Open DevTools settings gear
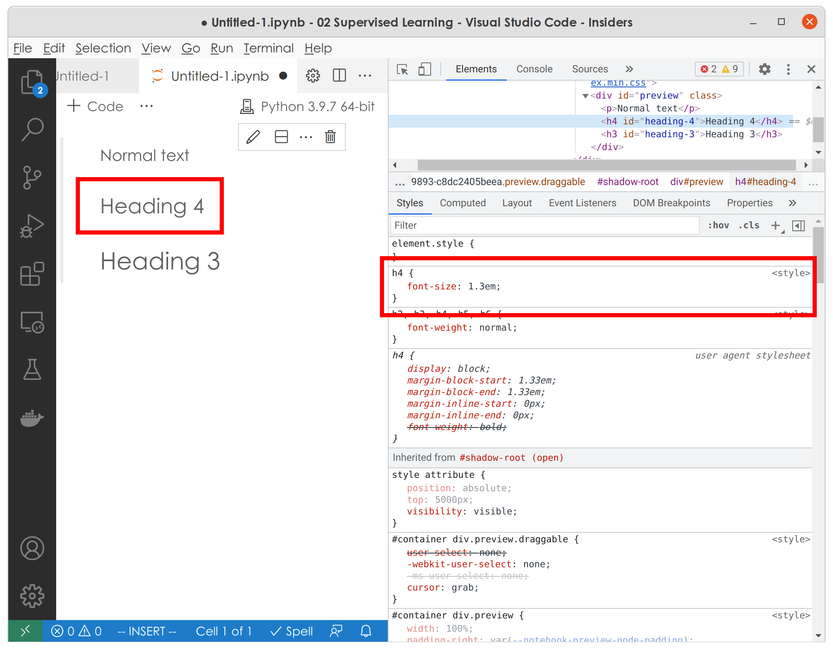Viewport: 833px width, 650px height. coord(764,69)
